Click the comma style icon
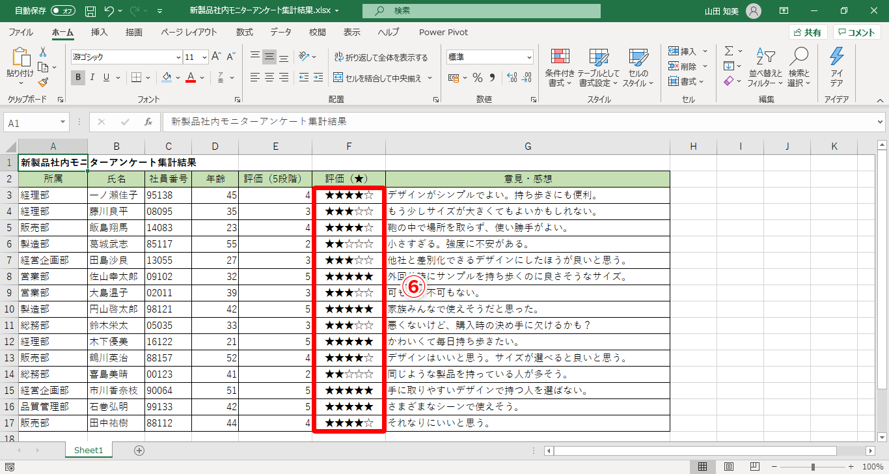The image size is (889, 474). pos(491,78)
